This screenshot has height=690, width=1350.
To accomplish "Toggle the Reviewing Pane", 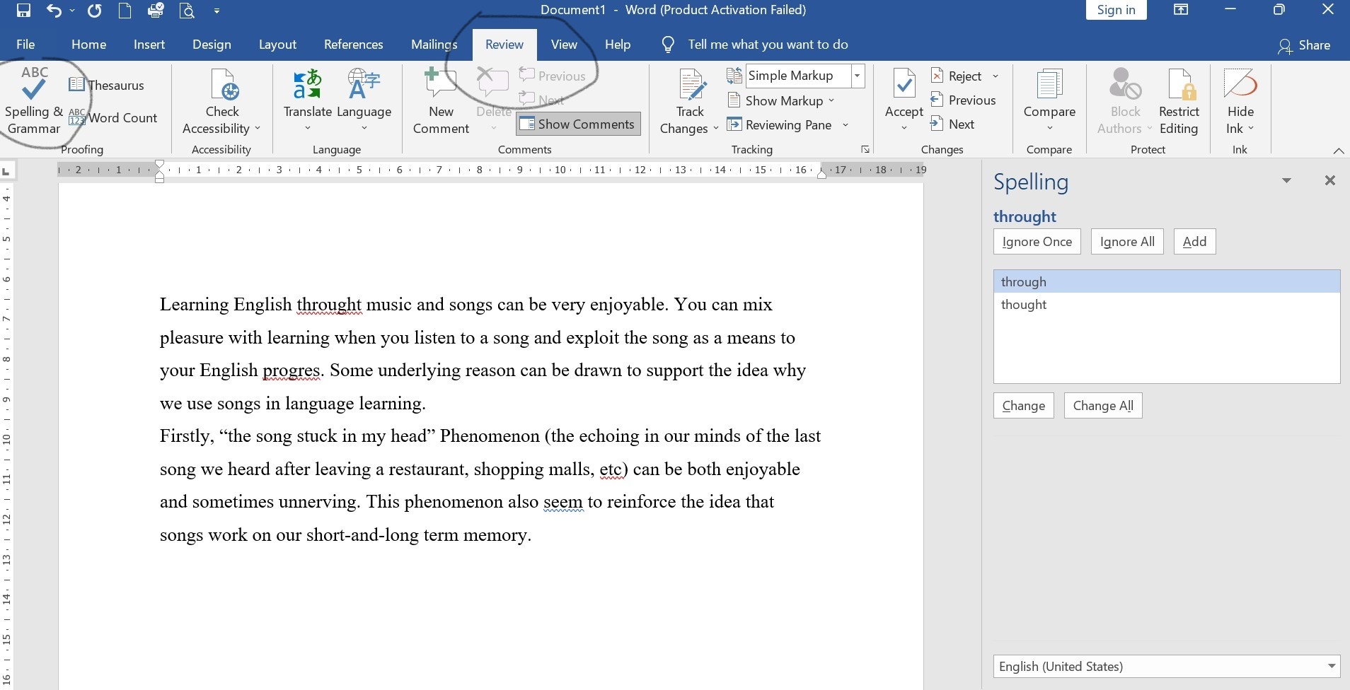I will pos(780,124).
